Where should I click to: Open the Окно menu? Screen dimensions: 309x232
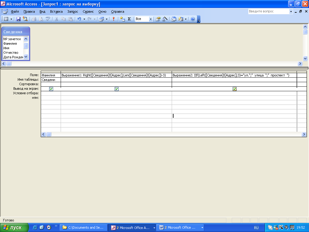pyautogui.click(x=102, y=12)
